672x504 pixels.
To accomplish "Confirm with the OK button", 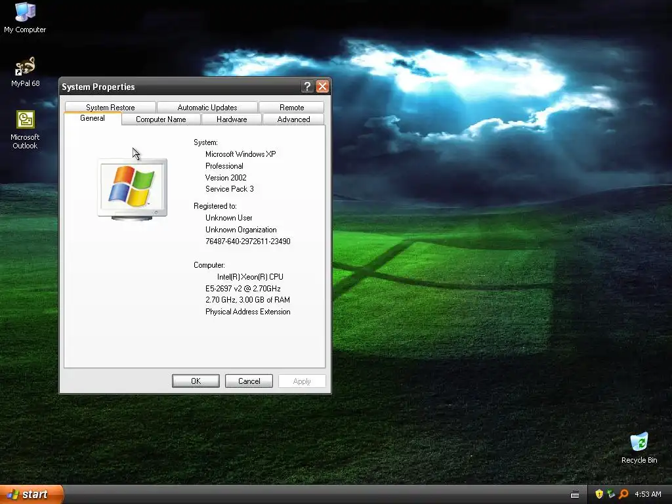I will (196, 381).
